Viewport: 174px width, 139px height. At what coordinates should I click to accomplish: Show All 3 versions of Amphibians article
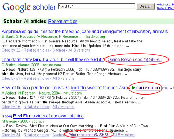click(79, 50)
